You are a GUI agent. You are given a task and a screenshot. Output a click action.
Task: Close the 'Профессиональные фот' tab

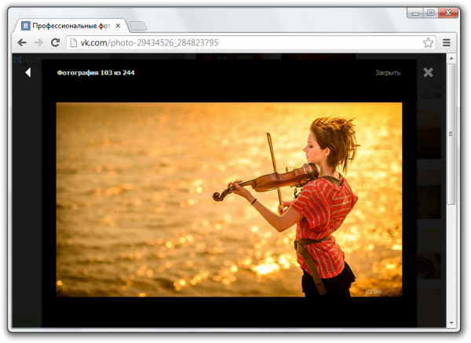pos(119,25)
